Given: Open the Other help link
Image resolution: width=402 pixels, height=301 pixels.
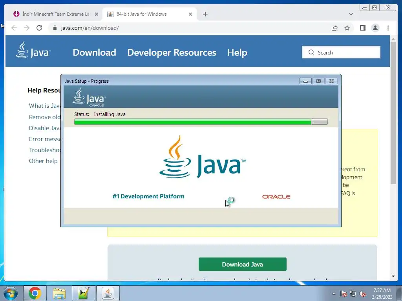Looking at the screenshot, I should (x=43, y=161).
